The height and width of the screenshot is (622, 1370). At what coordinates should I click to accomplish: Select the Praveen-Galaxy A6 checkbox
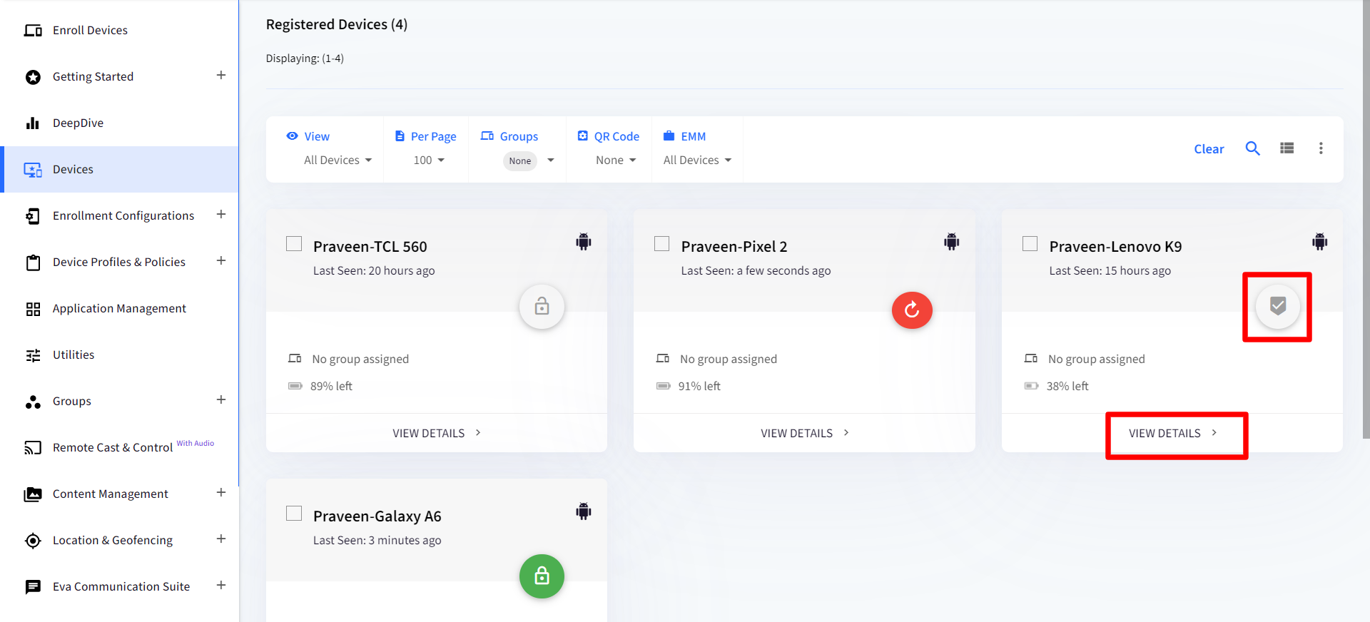(x=294, y=514)
